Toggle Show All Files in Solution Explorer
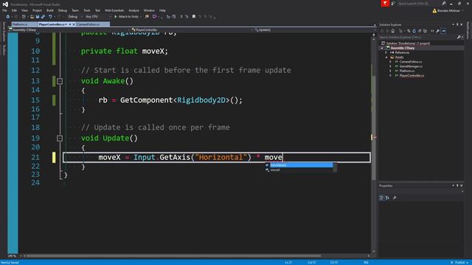 pyautogui.click(x=425, y=31)
